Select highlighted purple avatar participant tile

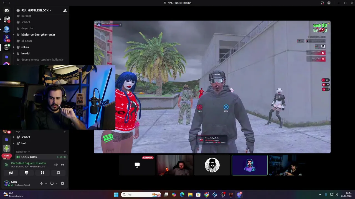250,165
